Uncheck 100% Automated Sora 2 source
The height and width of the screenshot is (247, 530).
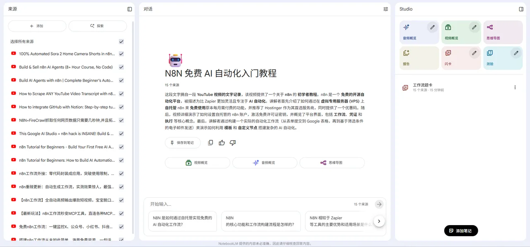(x=121, y=54)
